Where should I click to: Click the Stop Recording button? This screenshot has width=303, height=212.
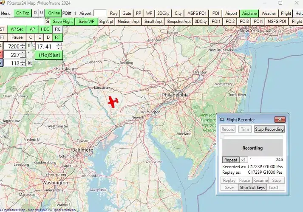click(x=269, y=129)
